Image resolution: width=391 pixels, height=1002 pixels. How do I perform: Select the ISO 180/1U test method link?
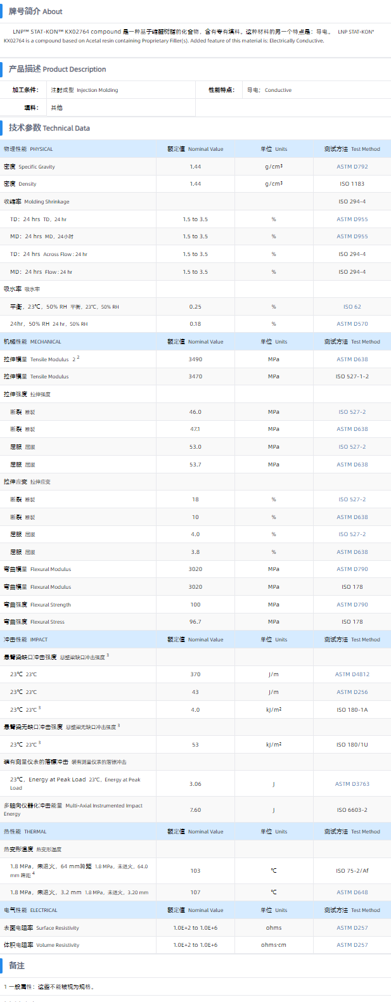(352, 745)
